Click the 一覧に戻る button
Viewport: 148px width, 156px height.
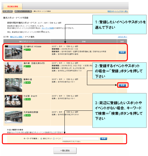coord(65,151)
